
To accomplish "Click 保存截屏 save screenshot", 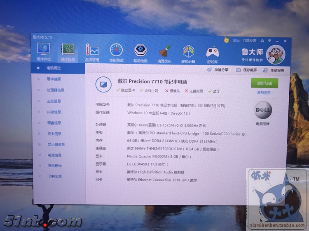I will tap(246, 70).
